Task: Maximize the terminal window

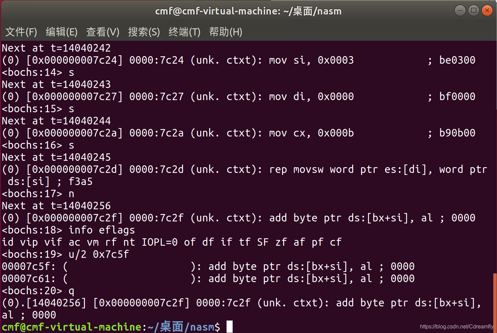Action: [474, 11]
